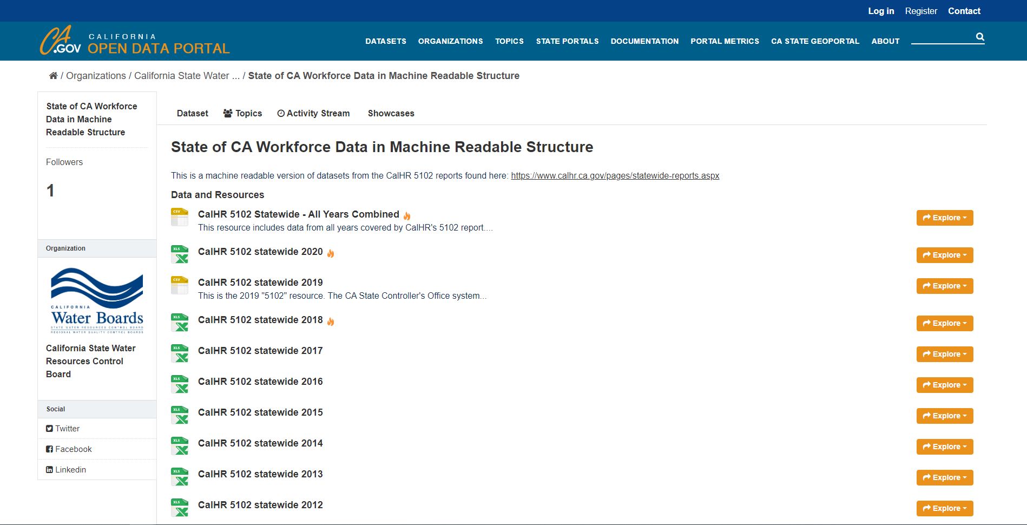Click California State Water breadcrumb

[187, 76]
